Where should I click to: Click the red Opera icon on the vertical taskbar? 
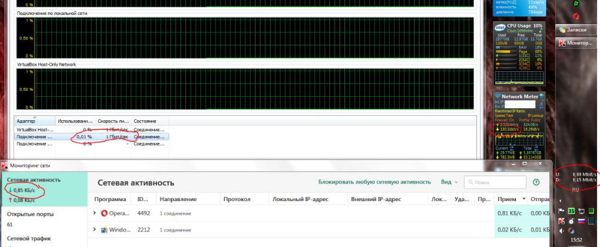pos(575,16)
